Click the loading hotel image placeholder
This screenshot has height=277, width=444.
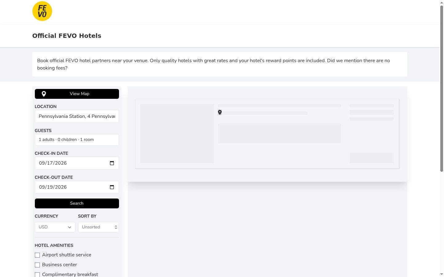[x=177, y=134]
